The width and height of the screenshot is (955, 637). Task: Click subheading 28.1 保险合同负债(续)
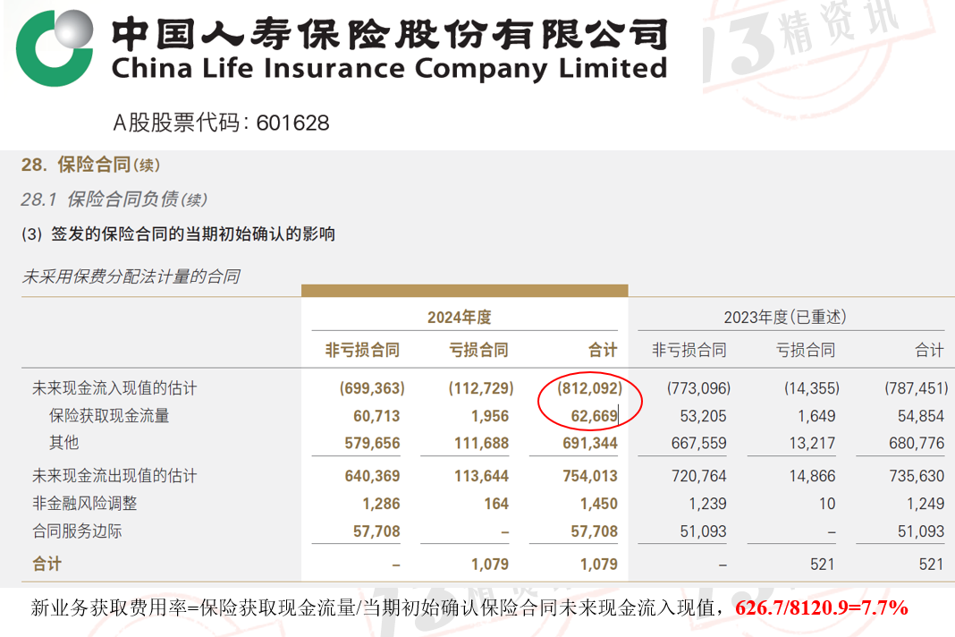point(114,200)
